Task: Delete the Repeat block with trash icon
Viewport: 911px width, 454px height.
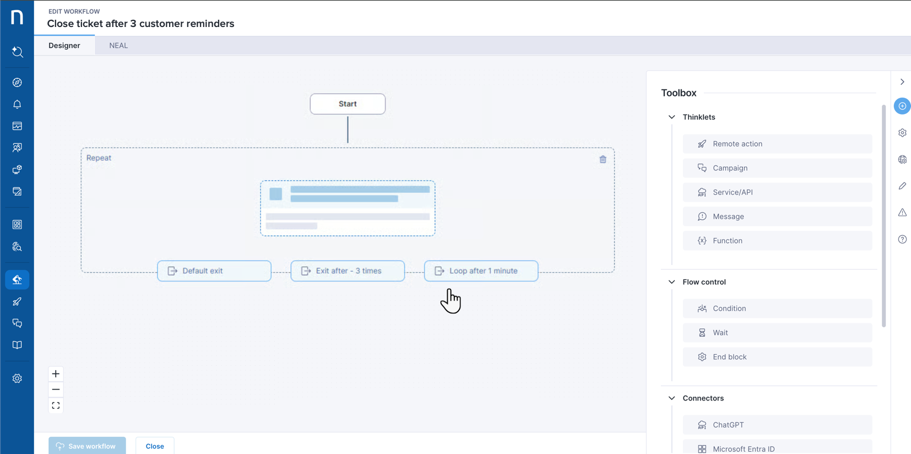Action: tap(603, 159)
